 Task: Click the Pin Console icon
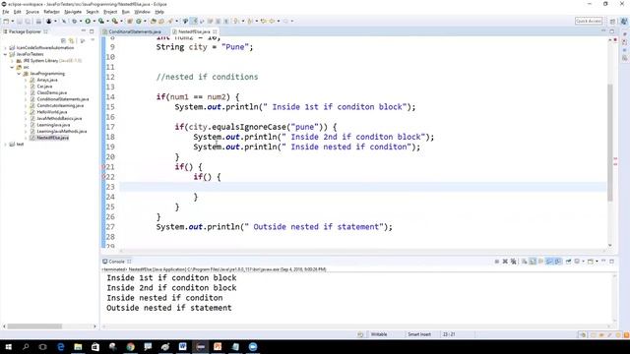(x=569, y=262)
